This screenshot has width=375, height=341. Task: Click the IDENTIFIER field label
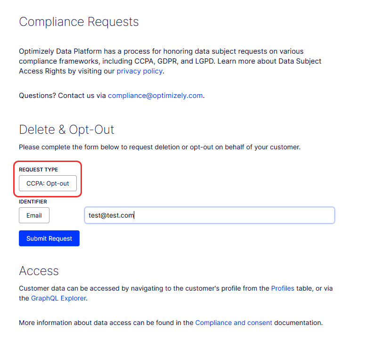point(33,202)
